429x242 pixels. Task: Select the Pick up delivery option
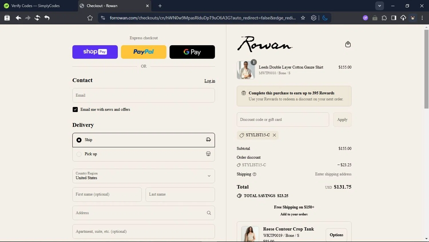(144, 154)
